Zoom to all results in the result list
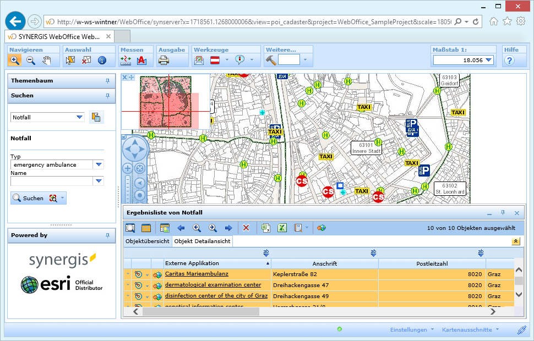The height and width of the screenshot is (341, 534). (130, 227)
